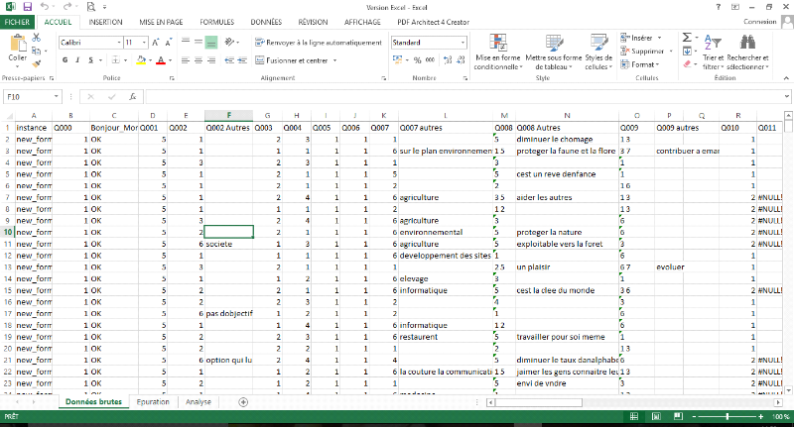
Task: Click Fusionner et centrer button
Action: tap(298, 60)
